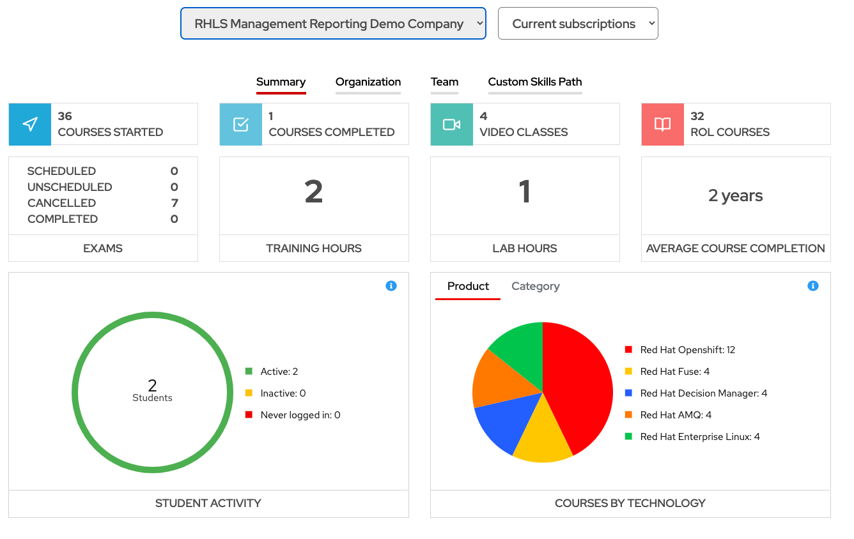
Task: Open the Courses by Technology info icon
Action: pyautogui.click(x=812, y=285)
